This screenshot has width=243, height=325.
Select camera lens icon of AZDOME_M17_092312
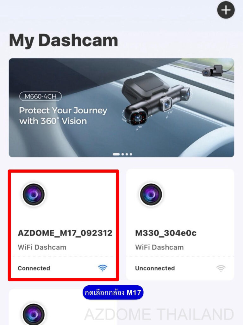tap(34, 195)
